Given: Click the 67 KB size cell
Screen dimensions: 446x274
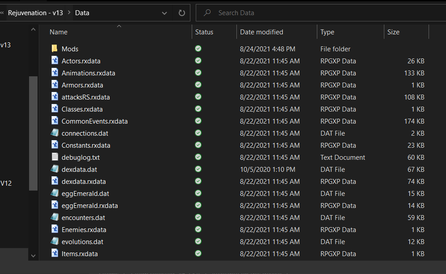Looking at the screenshot, I should point(416,170).
